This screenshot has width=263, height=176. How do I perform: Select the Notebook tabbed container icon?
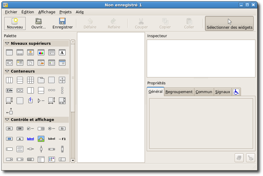[41, 80]
